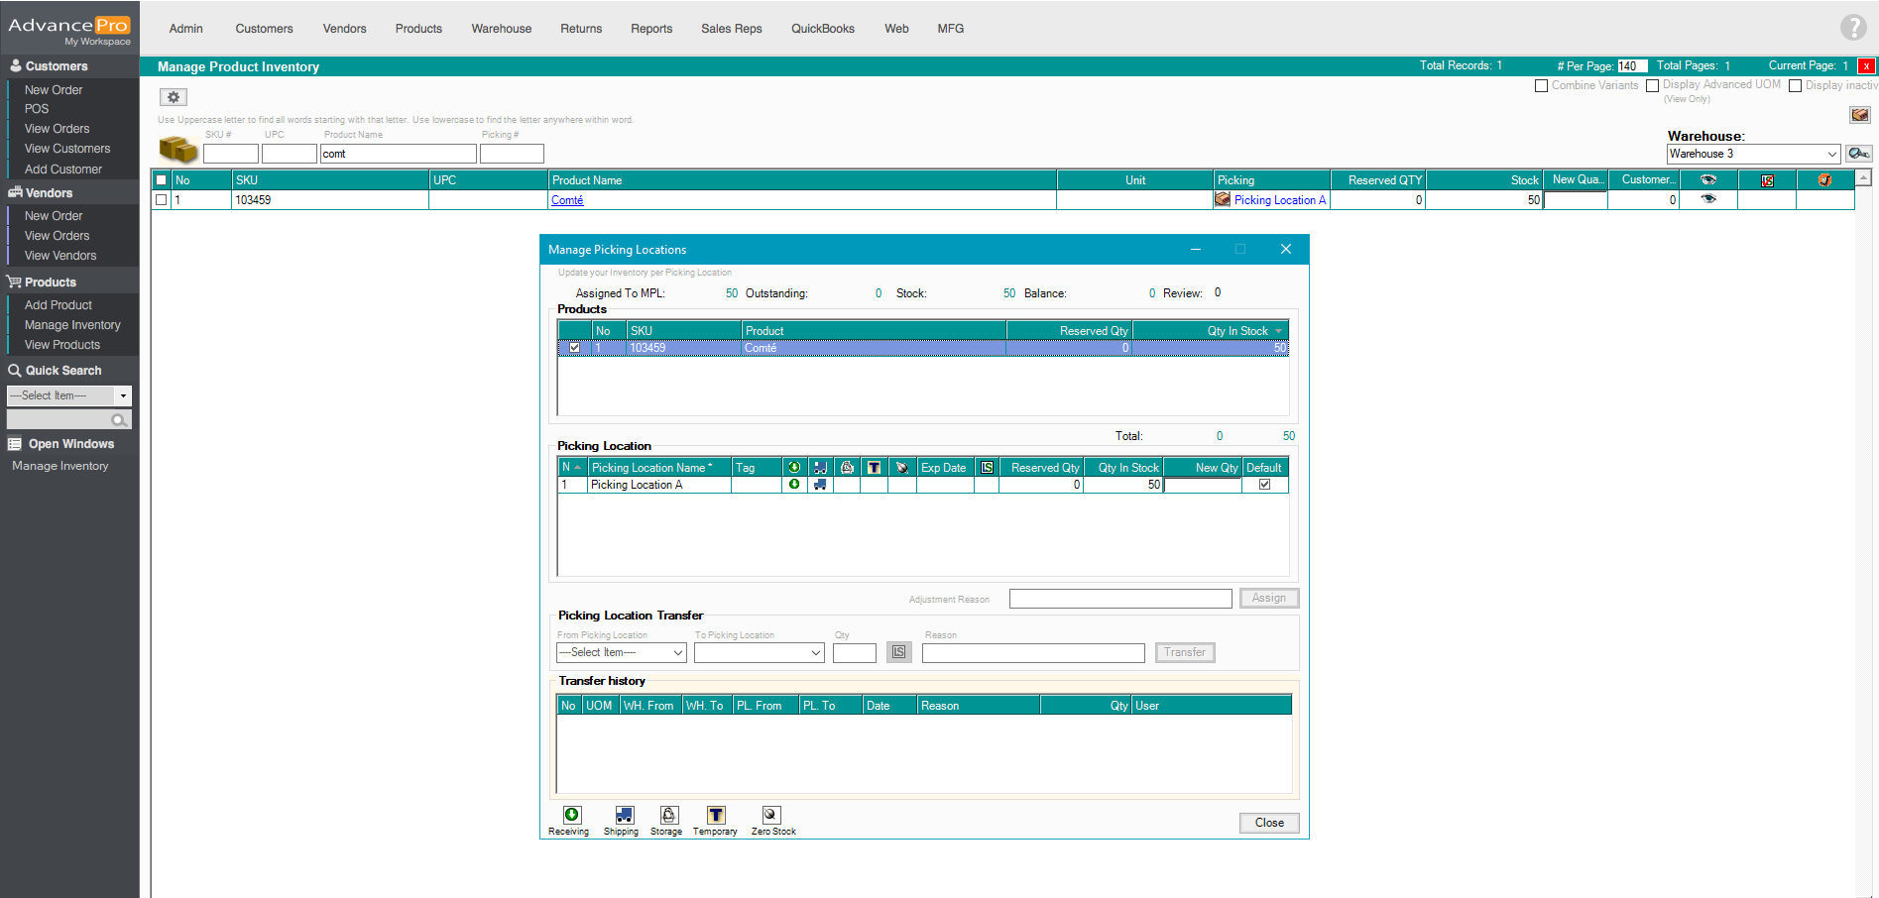Open the Warehouse menu in top bar
The image size is (1879, 898).
point(501,29)
